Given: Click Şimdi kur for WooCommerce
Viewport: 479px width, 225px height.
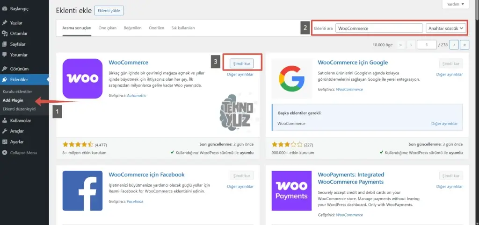Looking at the screenshot, I should (242, 64).
